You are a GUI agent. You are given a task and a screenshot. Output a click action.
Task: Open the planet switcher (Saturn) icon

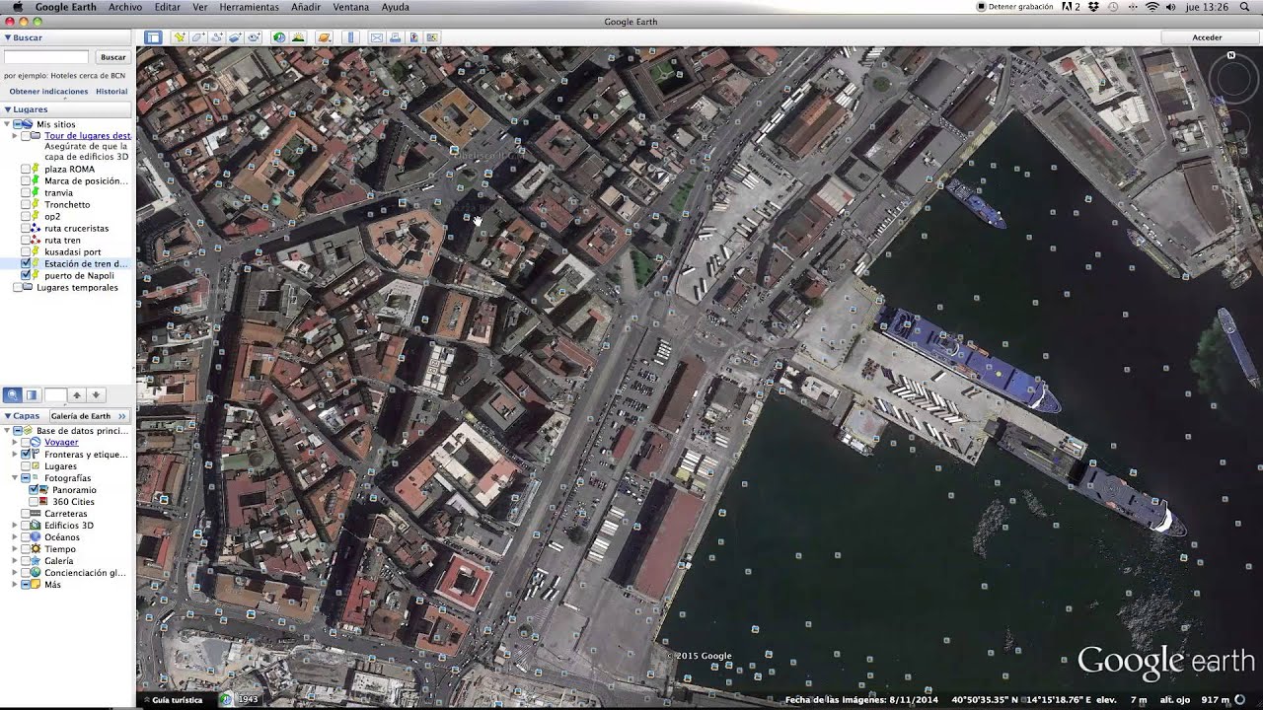pos(324,37)
